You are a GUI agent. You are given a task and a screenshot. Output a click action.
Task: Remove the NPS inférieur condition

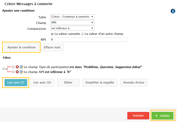17,72
